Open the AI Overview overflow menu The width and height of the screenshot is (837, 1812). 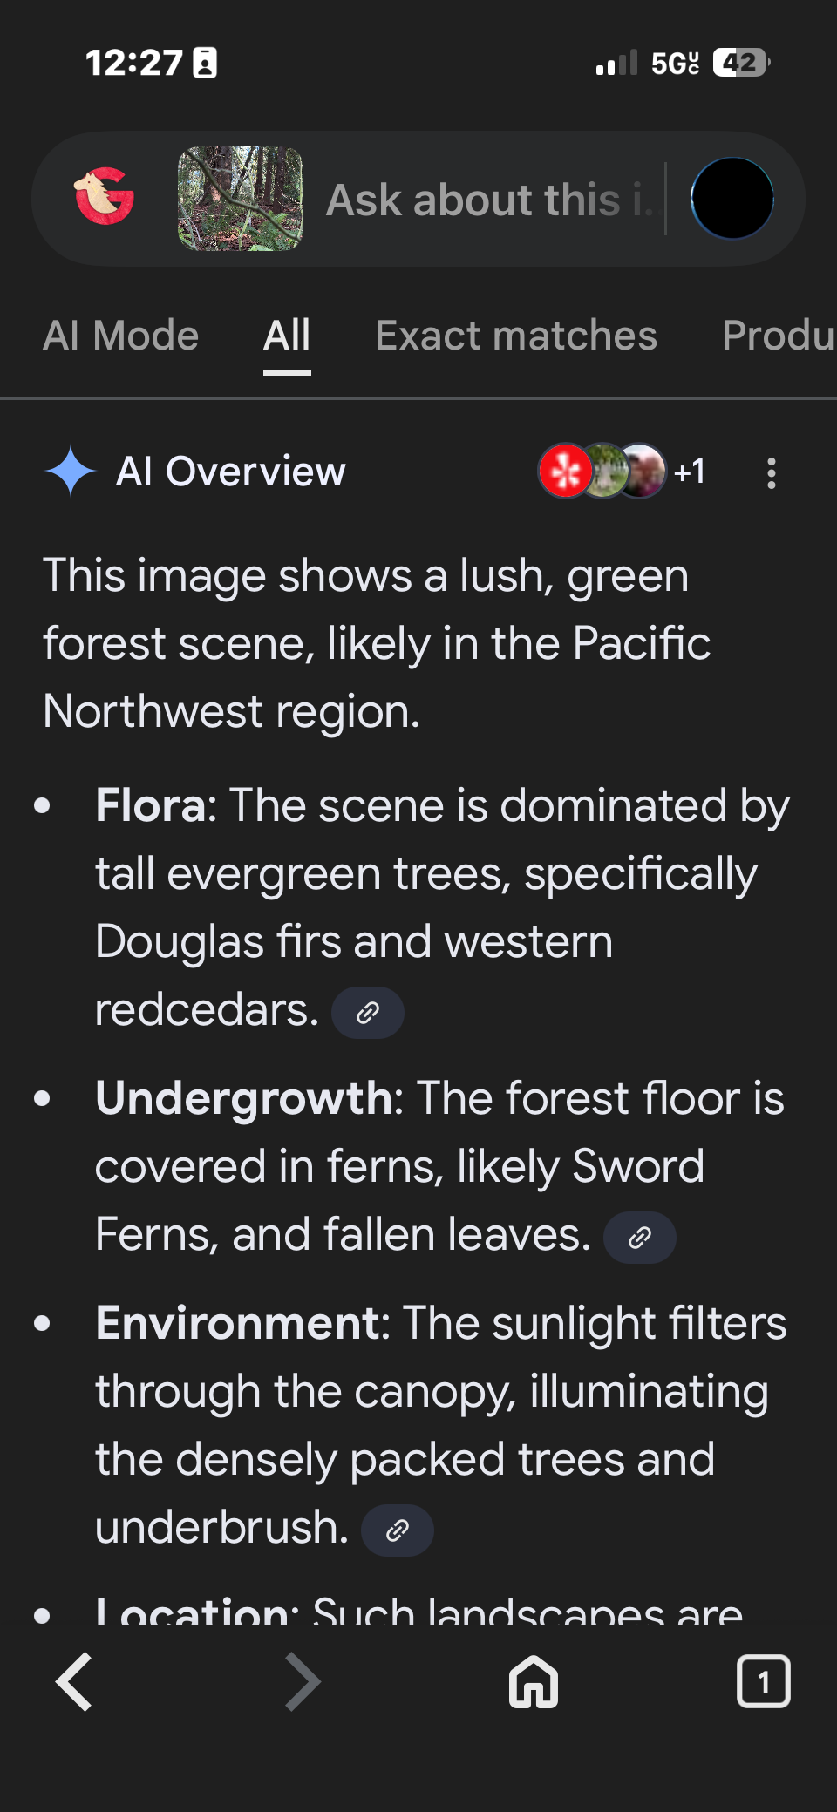(771, 471)
